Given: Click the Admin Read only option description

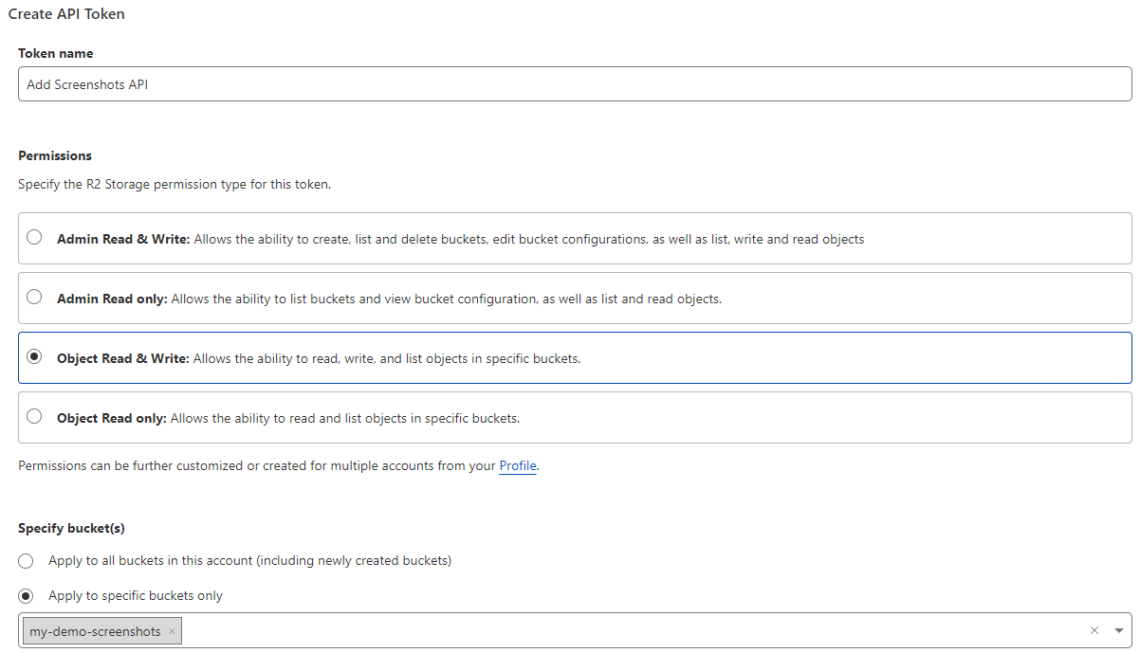Looking at the screenshot, I should click(447, 299).
